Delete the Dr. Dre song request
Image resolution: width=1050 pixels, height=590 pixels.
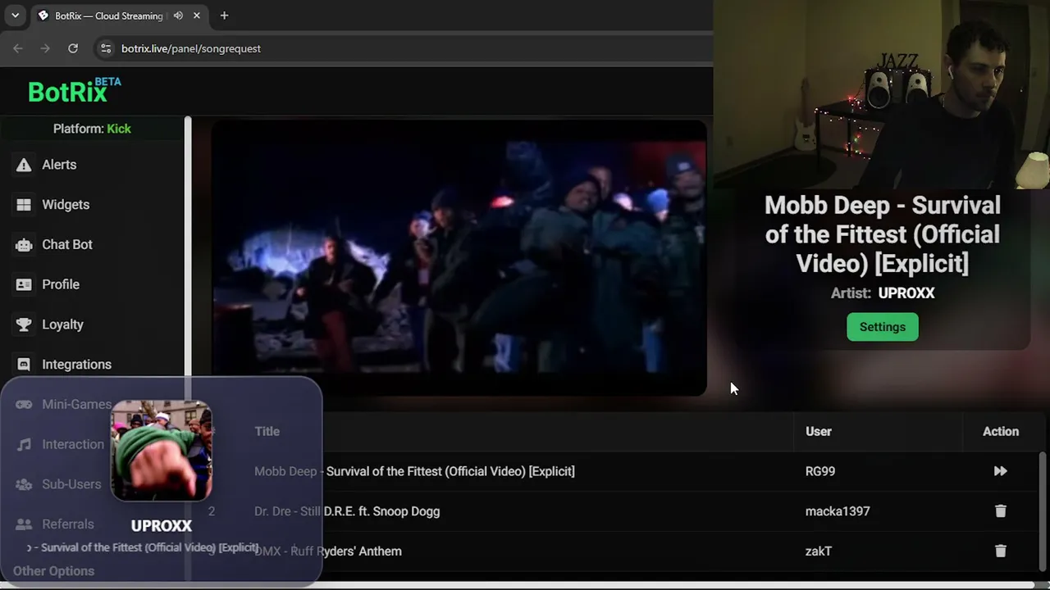[1000, 511]
